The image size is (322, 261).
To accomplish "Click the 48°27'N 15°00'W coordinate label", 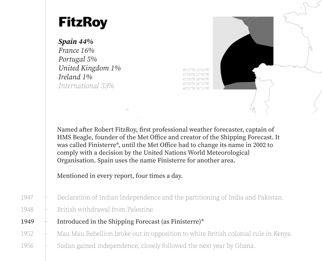I will (x=196, y=70).
